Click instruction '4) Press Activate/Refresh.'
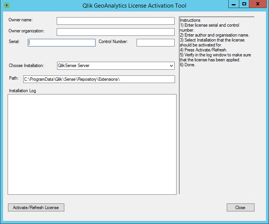The image size is (269, 224). pyautogui.click(x=204, y=50)
